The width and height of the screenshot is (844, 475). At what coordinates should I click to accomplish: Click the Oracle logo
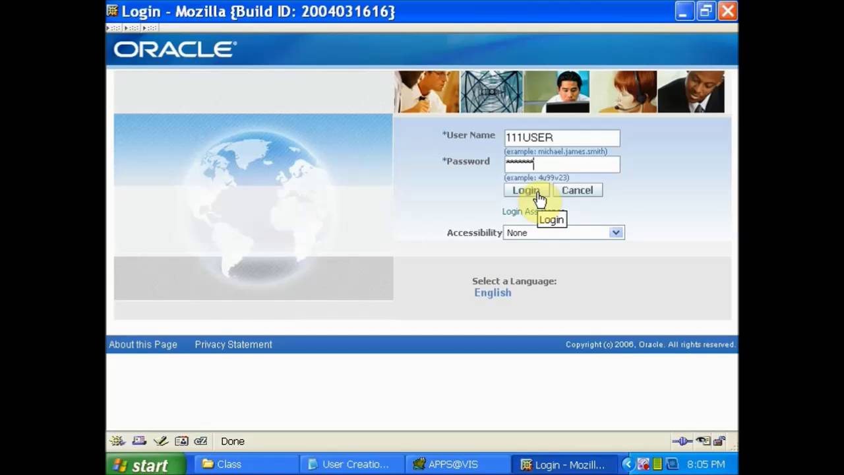click(175, 49)
